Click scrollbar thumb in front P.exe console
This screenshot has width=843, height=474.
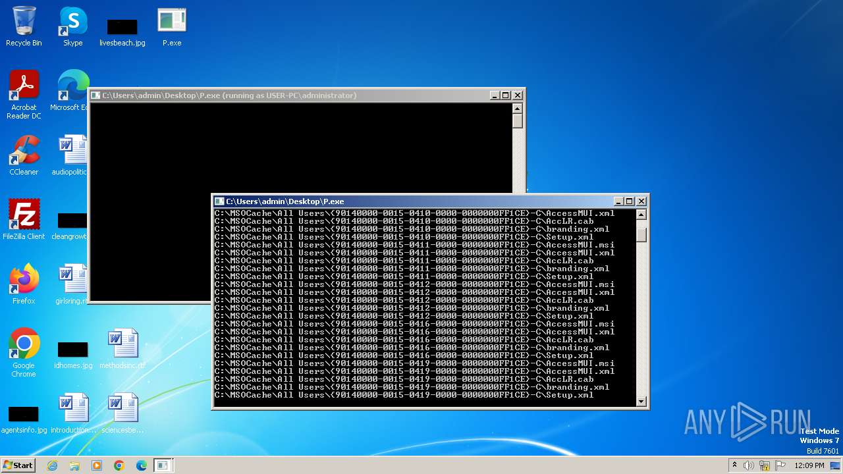click(x=641, y=234)
